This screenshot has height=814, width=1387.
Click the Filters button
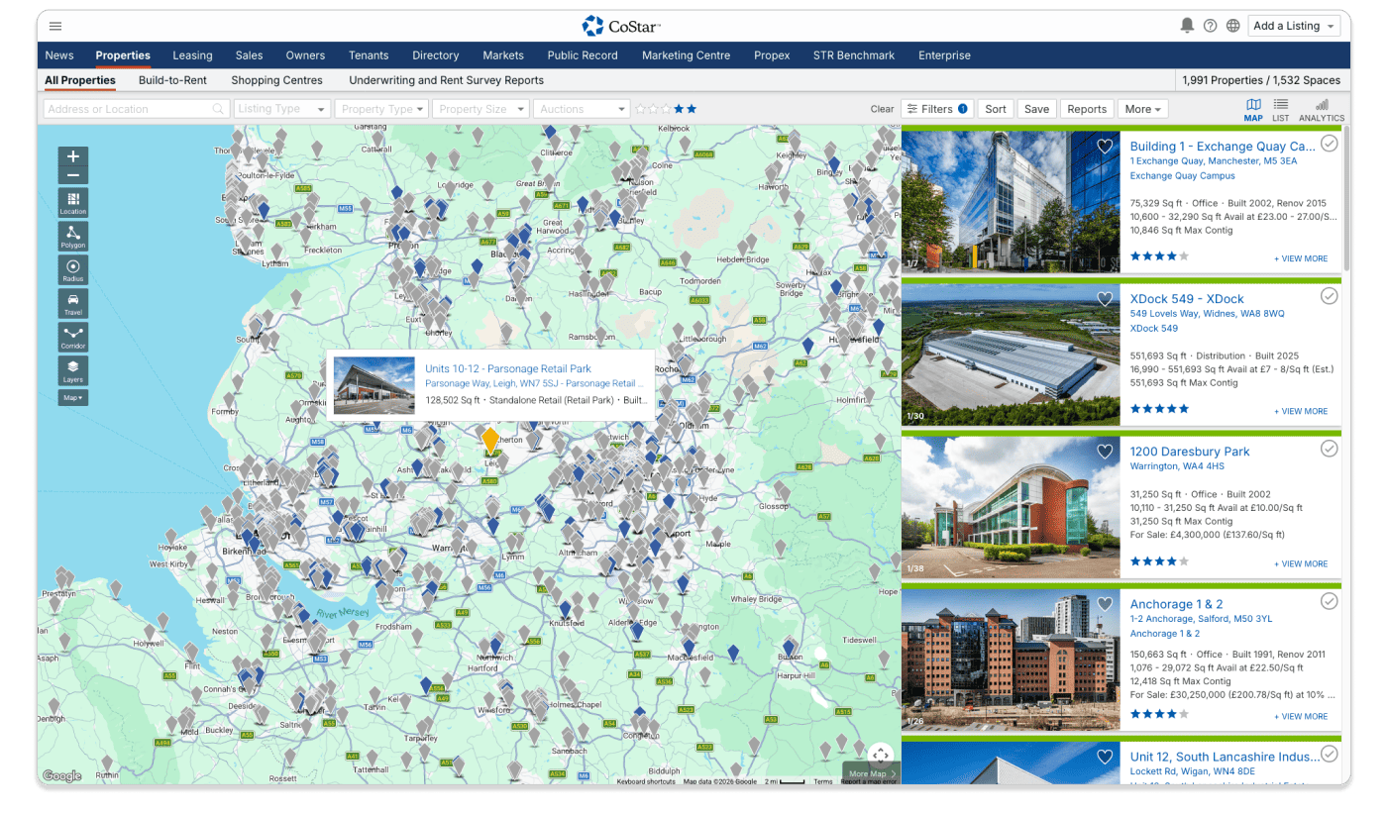click(x=937, y=109)
